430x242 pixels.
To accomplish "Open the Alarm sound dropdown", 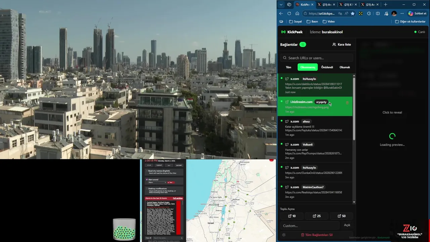I will click(157, 183).
